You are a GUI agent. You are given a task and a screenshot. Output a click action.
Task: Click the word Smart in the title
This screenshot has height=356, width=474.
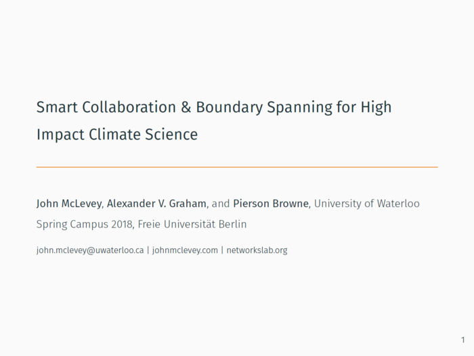point(57,108)
